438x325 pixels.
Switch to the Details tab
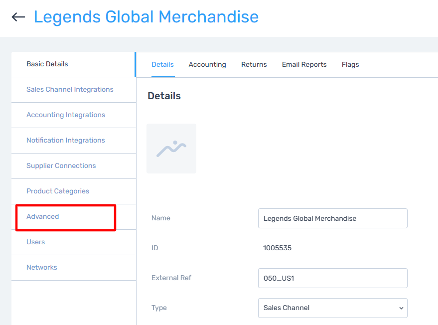(162, 65)
